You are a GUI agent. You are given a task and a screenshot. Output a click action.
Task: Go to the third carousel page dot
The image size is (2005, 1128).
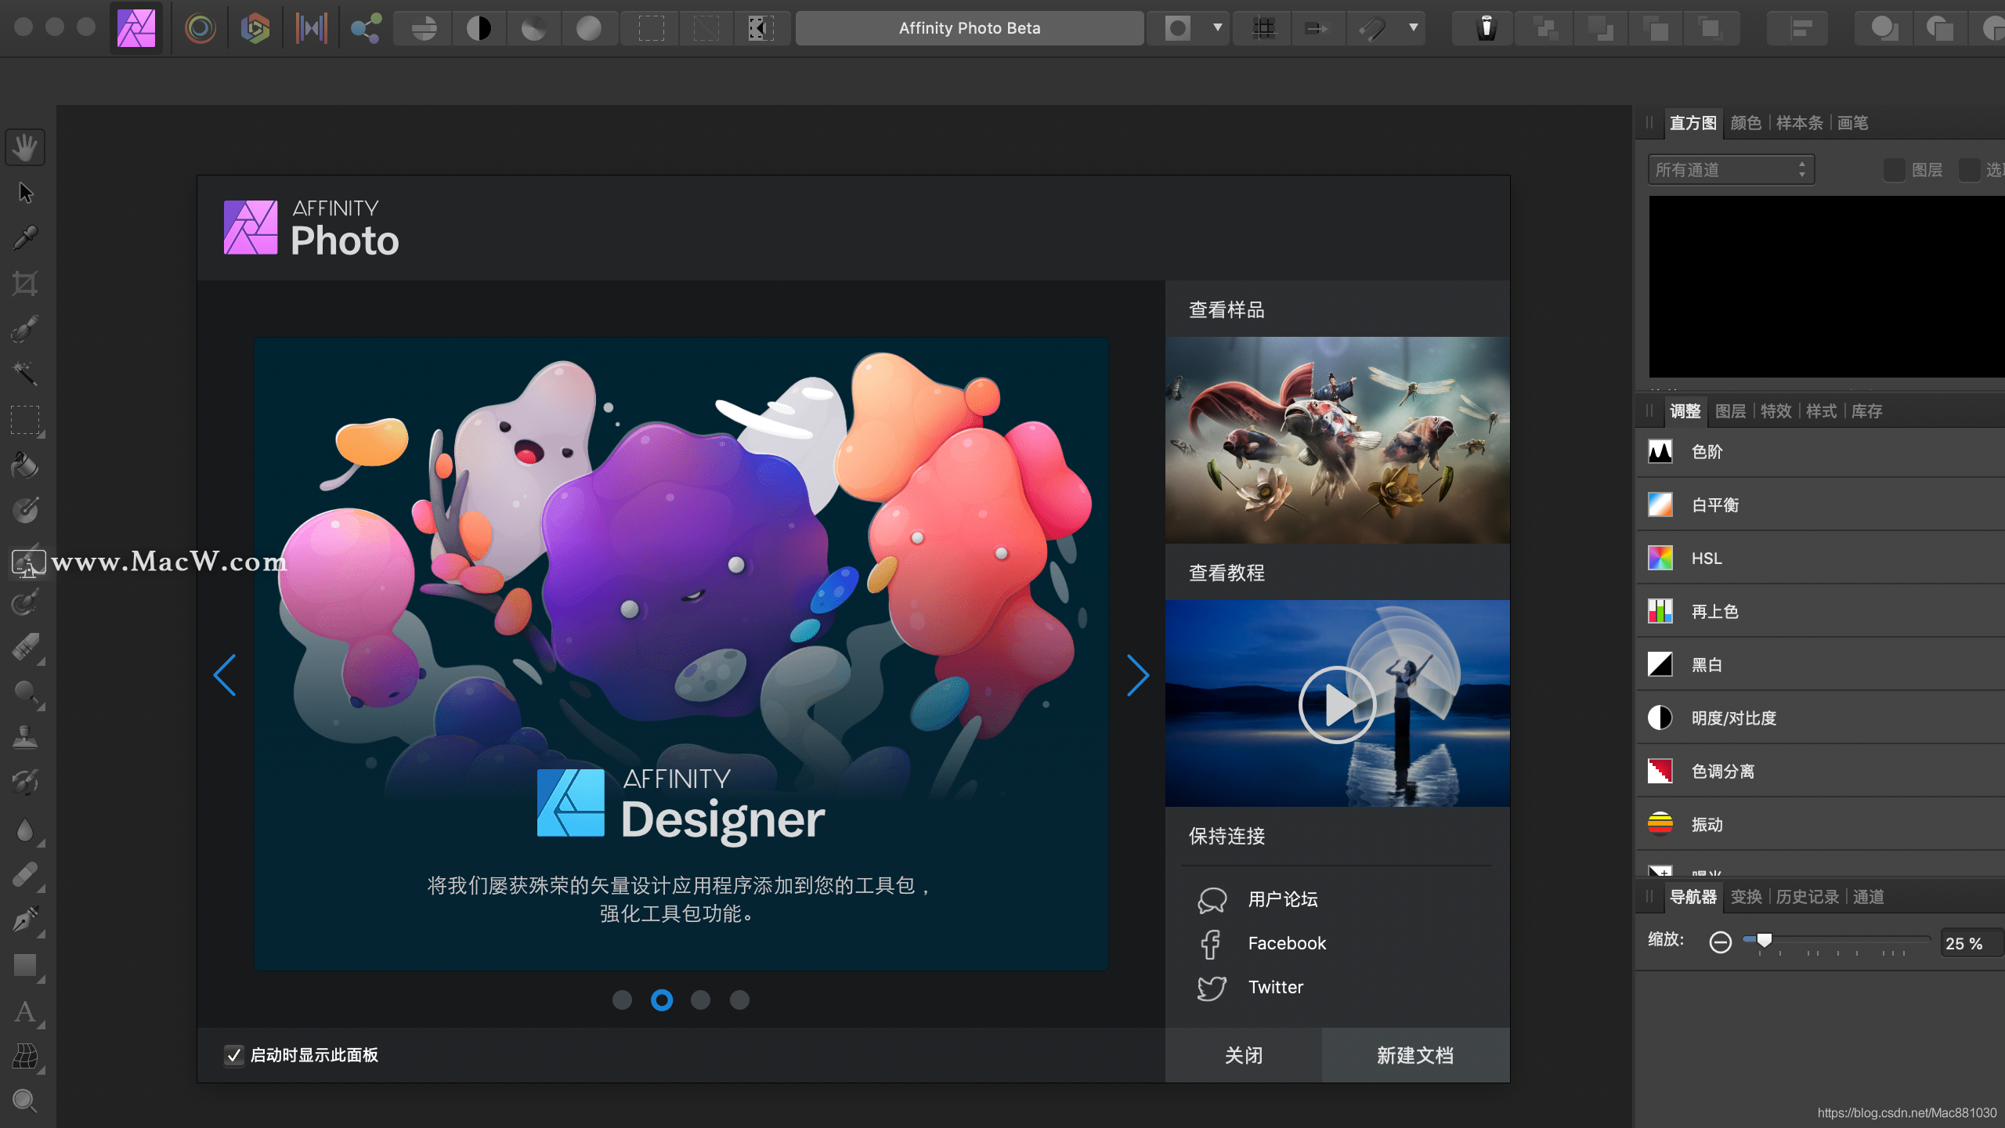[x=700, y=1000]
